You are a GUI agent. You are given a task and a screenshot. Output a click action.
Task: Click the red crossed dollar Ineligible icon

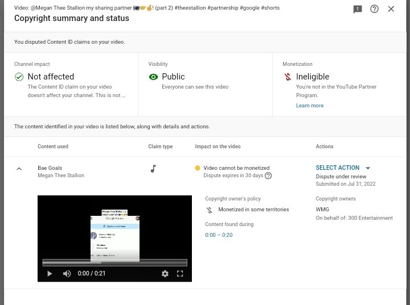pyautogui.click(x=288, y=77)
